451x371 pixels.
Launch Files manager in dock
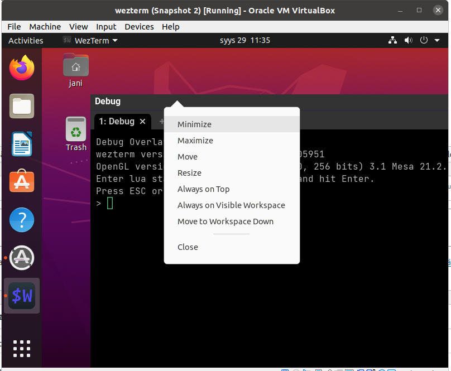click(22, 106)
